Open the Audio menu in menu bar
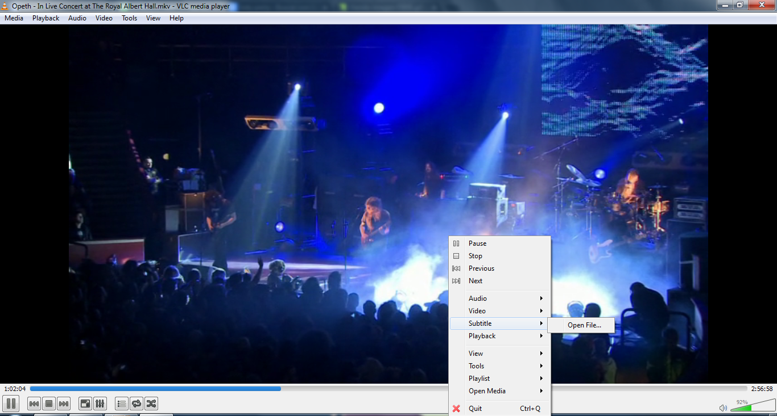The height and width of the screenshot is (416, 777). 77,18
